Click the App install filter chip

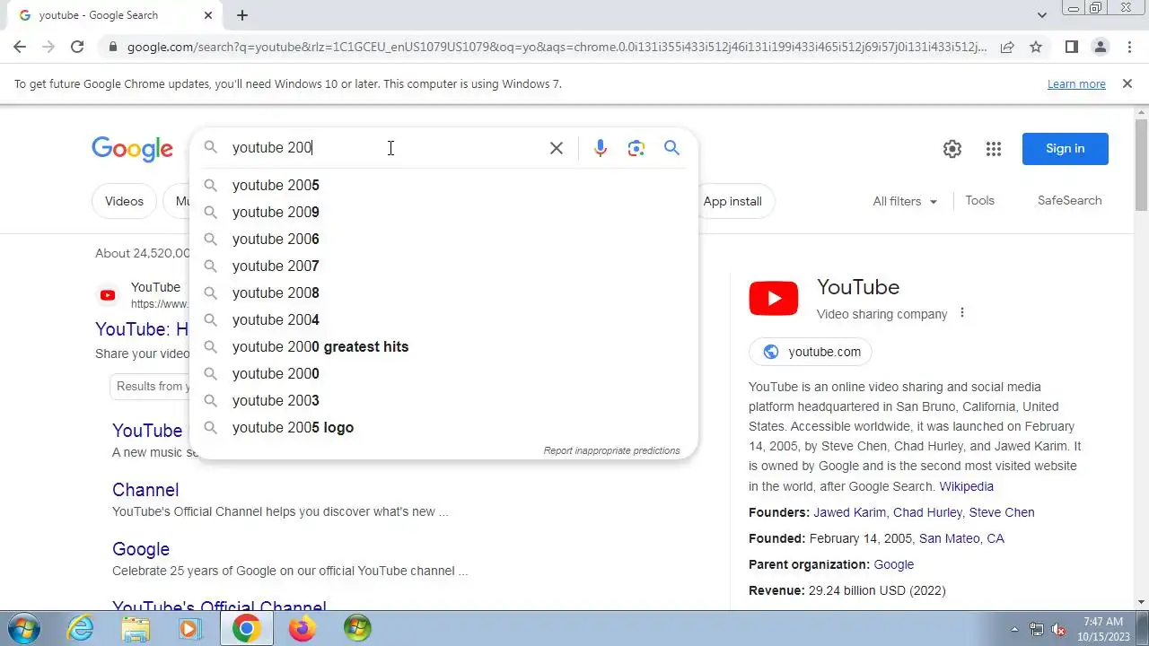(732, 201)
